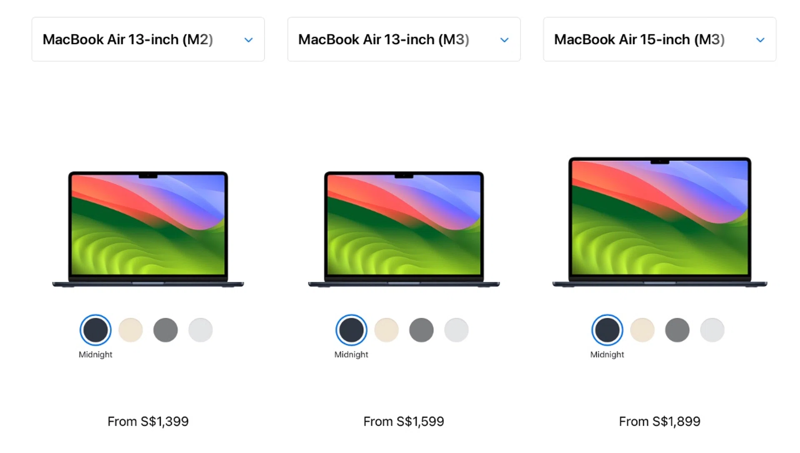Select Silver swatch under the M2 model
Viewport: 800px width, 453px height.
(200, 330)
